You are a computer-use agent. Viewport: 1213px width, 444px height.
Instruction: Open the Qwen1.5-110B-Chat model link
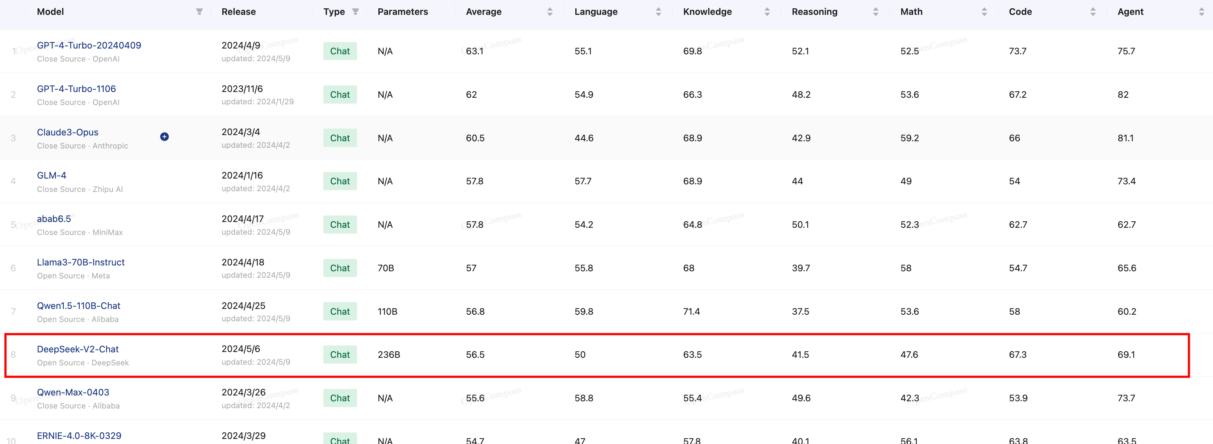79,306
